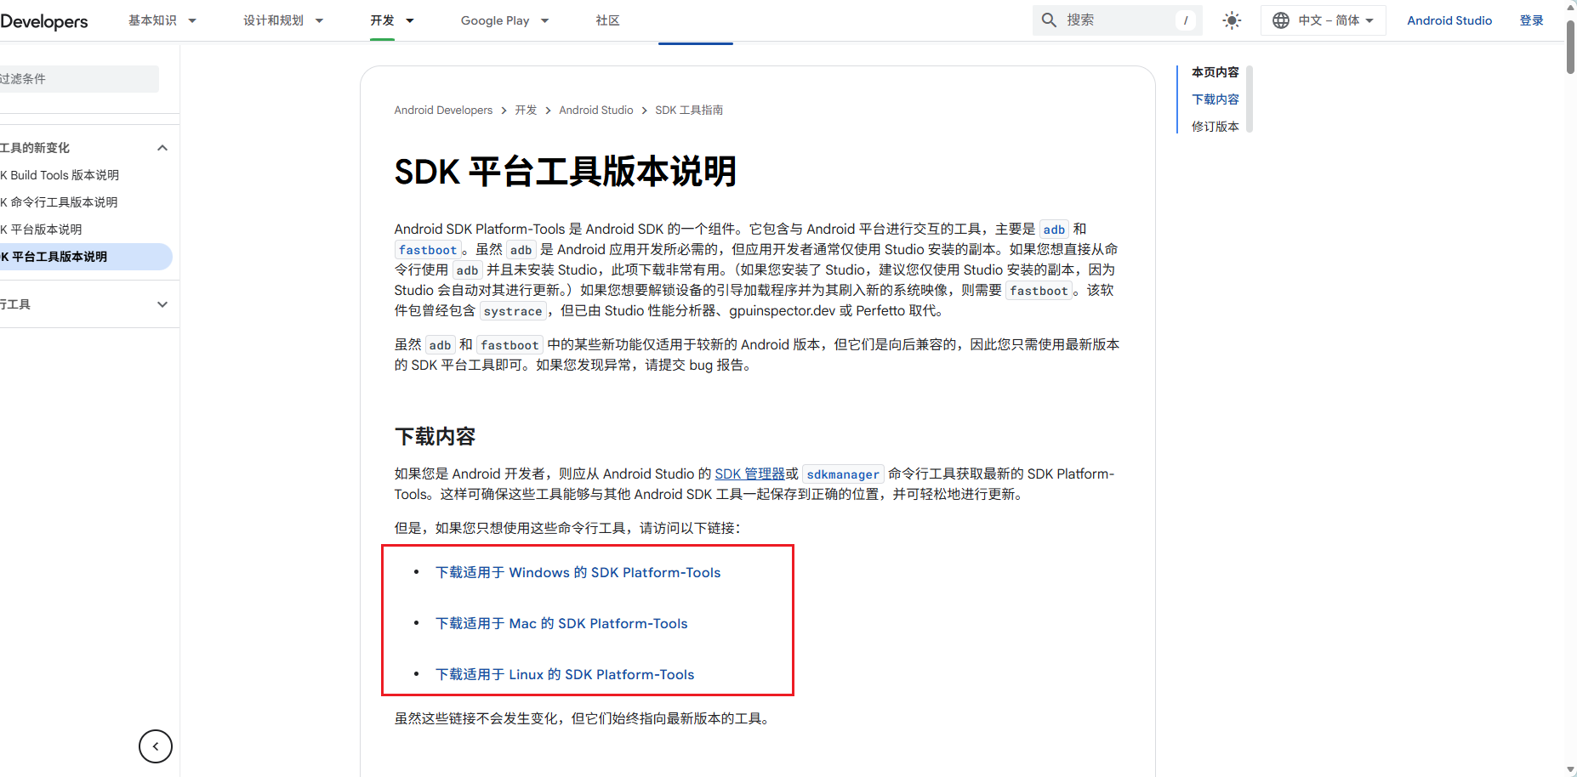The image size is (1577, 777).
Task: Collapse the 工具的新变化 sidebar section
Action: point(162,148)
